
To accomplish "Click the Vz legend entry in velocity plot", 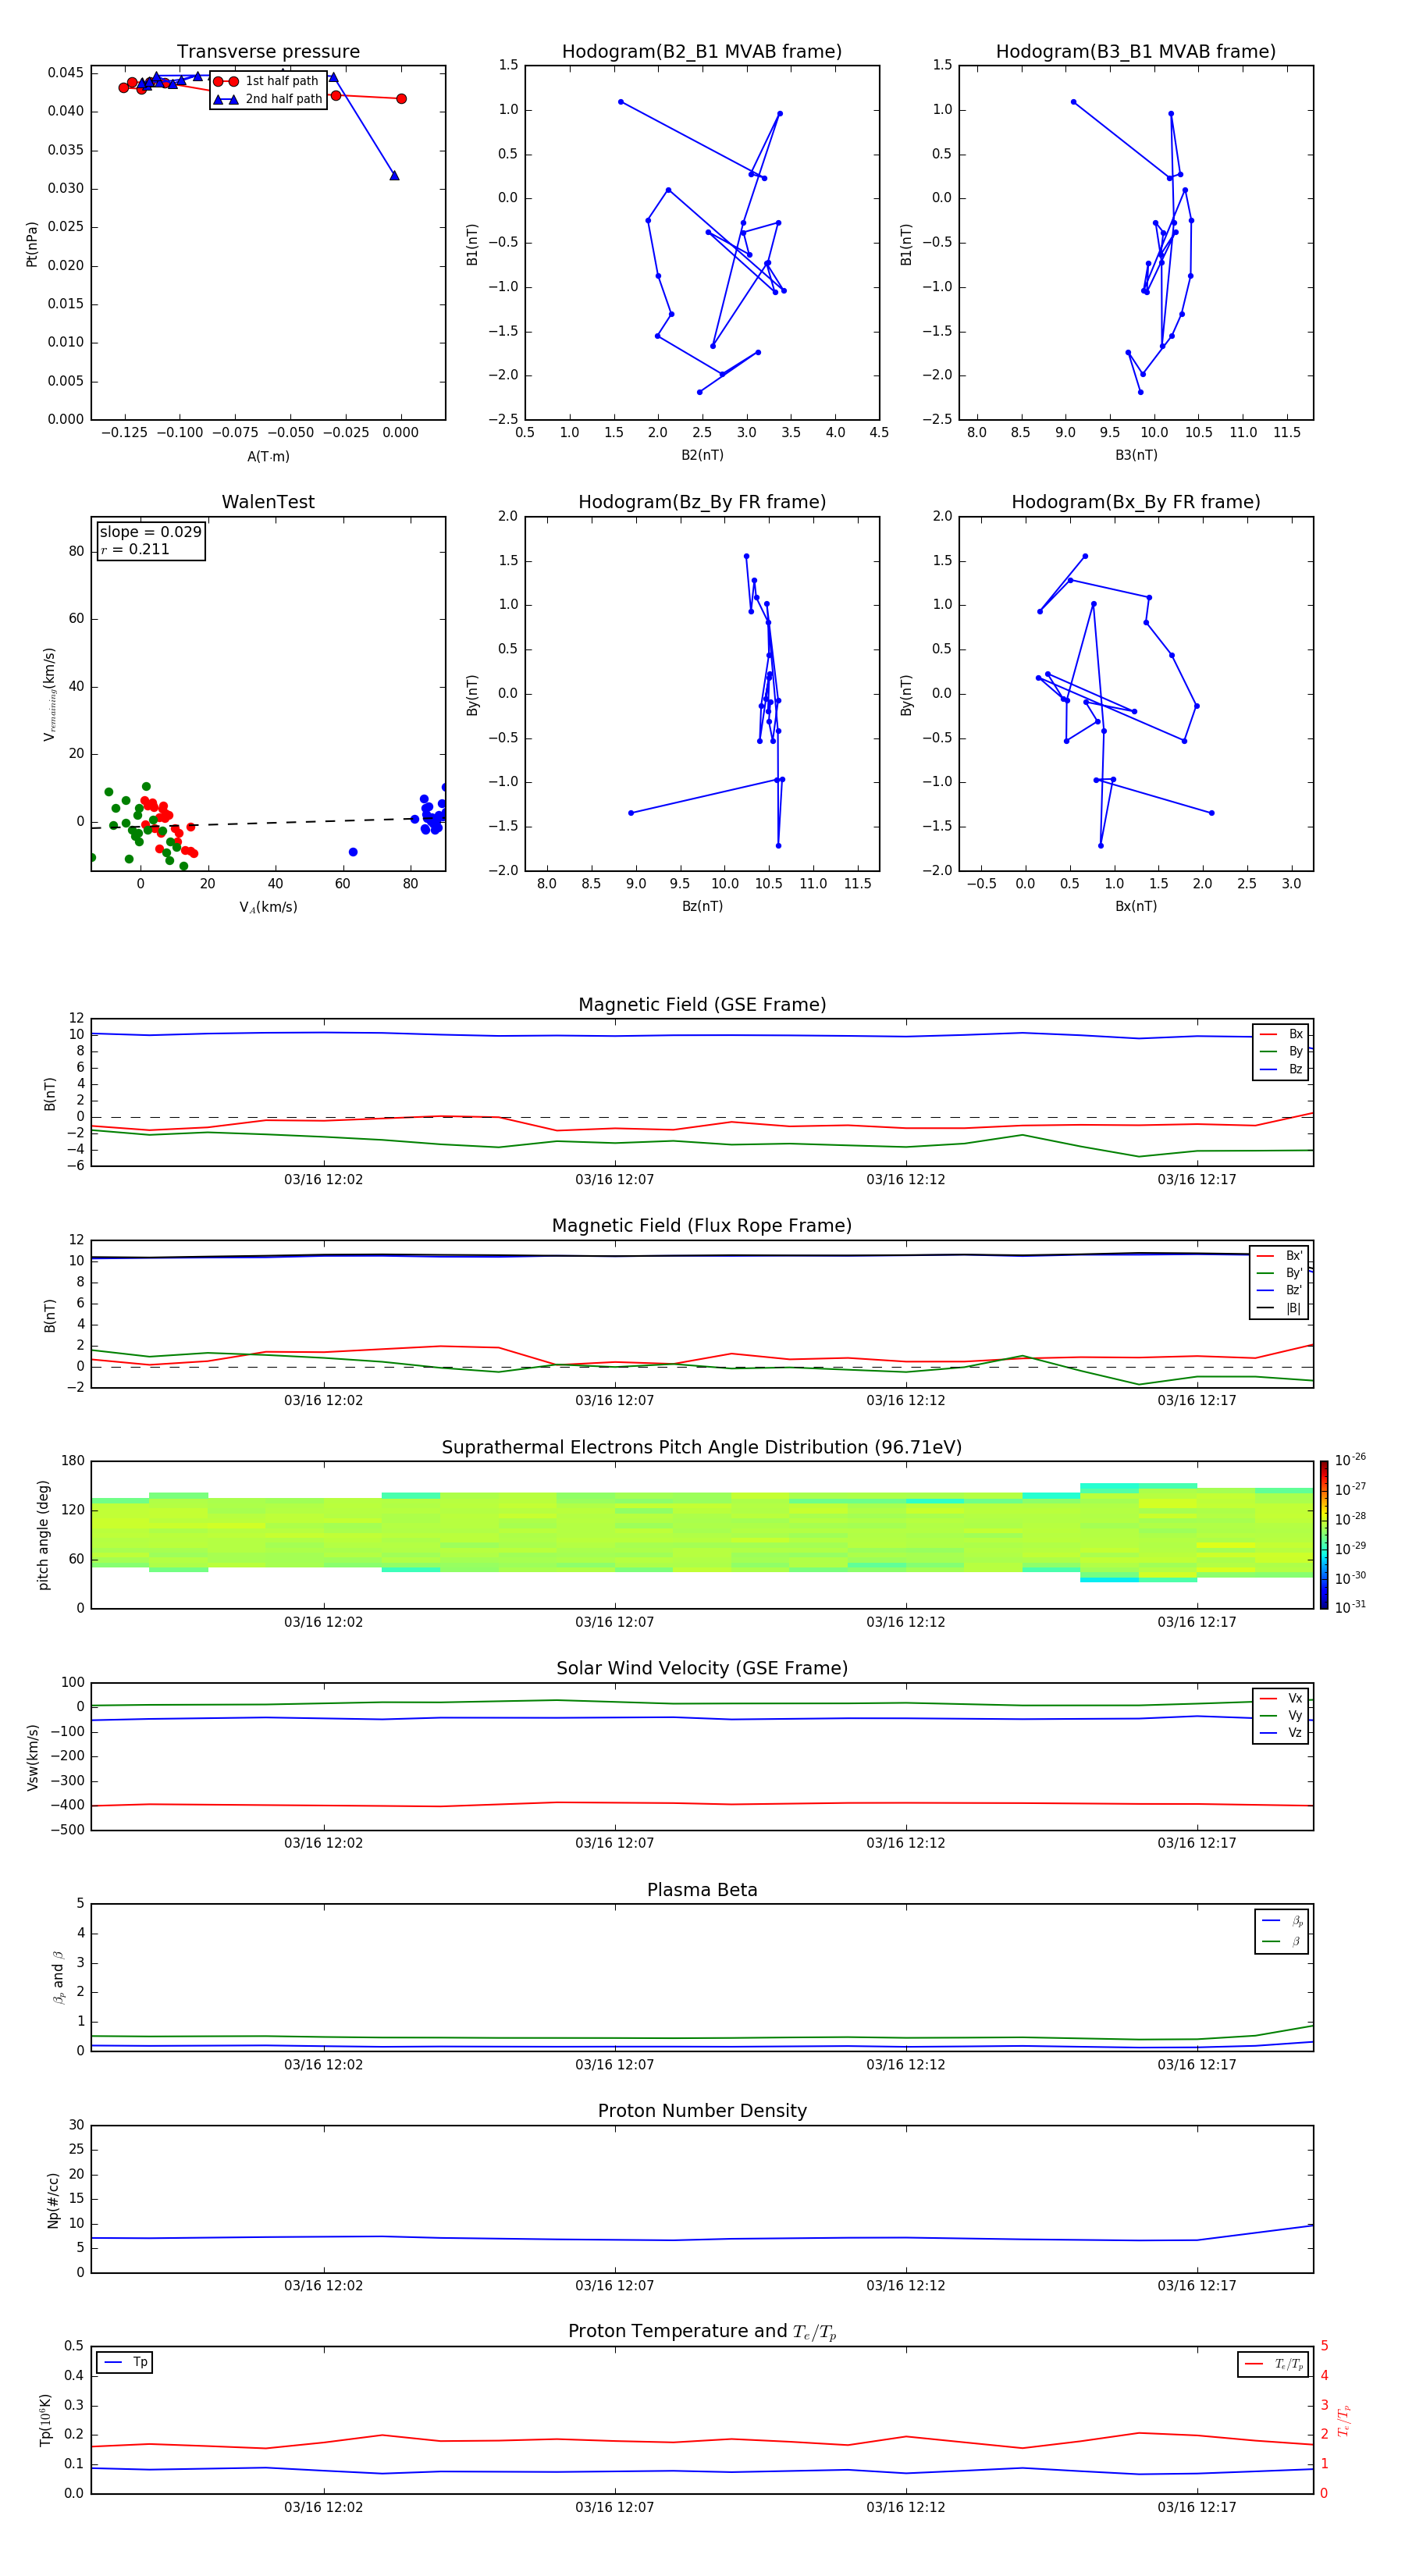I will click(x=1281, y=1733).
